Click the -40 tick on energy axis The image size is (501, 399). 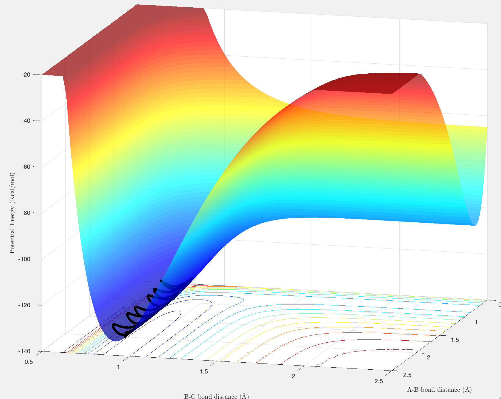click(x=26, y=121)
